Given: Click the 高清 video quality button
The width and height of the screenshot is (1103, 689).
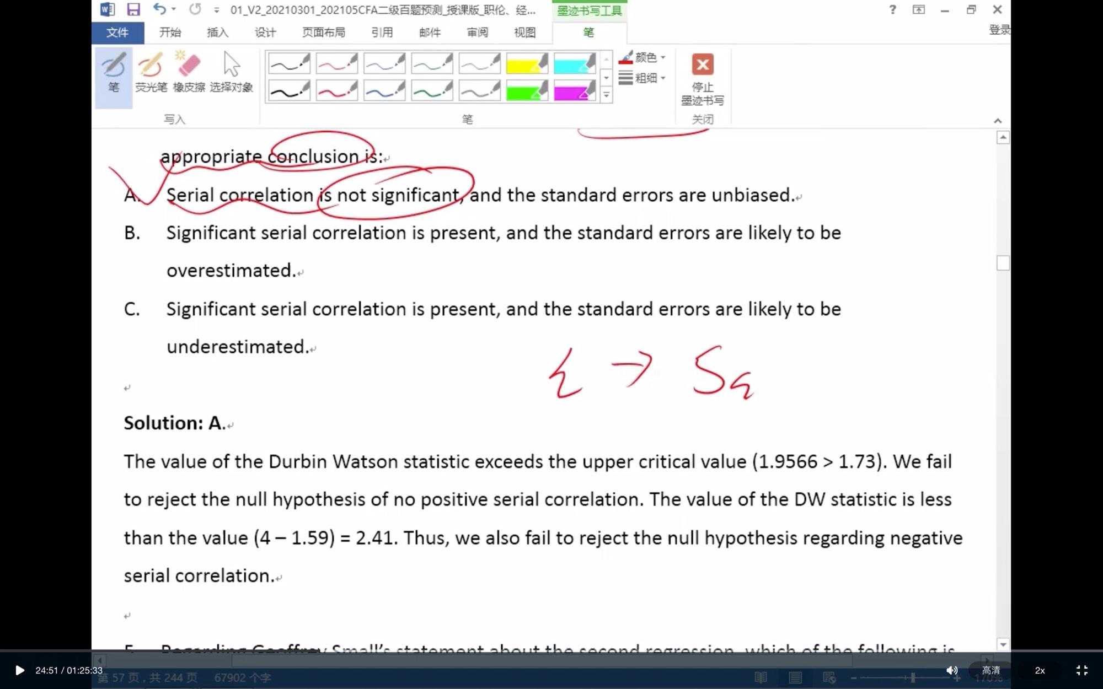Looking at the screenshot, I should click(990, 670).
